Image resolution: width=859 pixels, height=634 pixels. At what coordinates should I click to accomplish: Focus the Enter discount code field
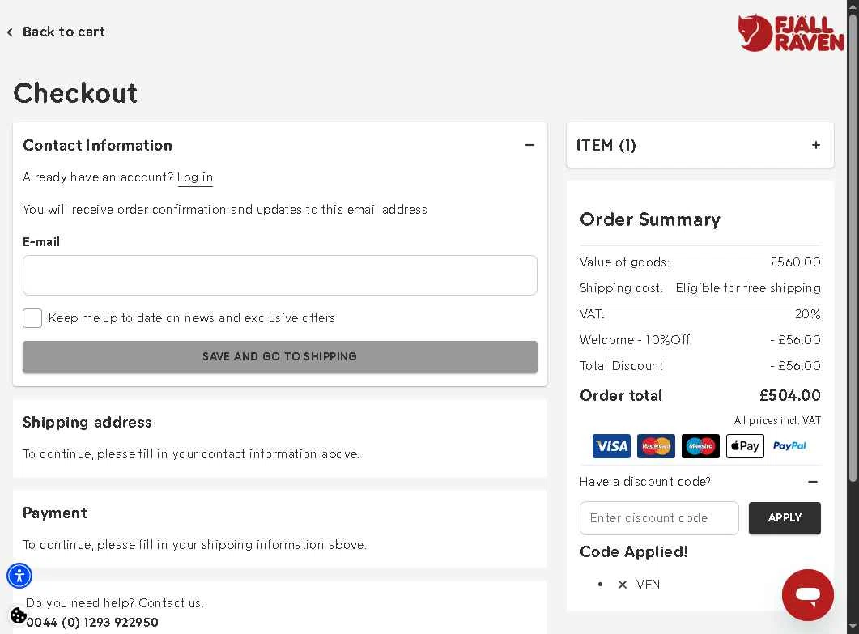click(x=659, y=518)
